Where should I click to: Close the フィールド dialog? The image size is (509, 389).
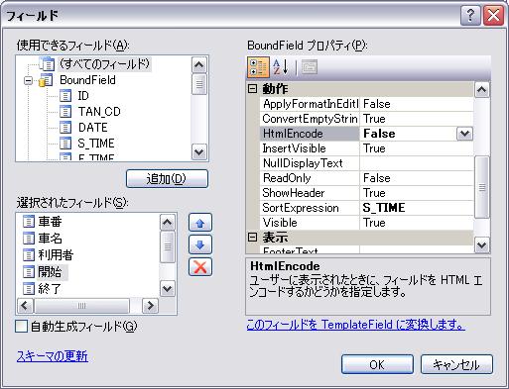(x=493, y=15)
